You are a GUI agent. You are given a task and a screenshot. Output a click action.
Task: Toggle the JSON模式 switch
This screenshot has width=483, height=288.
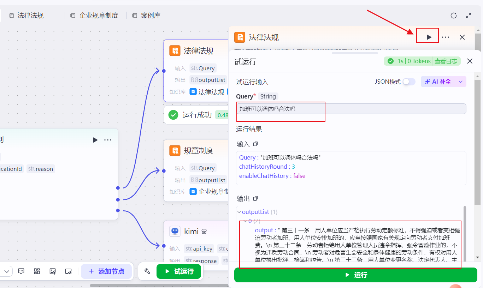tap(409, 82)
